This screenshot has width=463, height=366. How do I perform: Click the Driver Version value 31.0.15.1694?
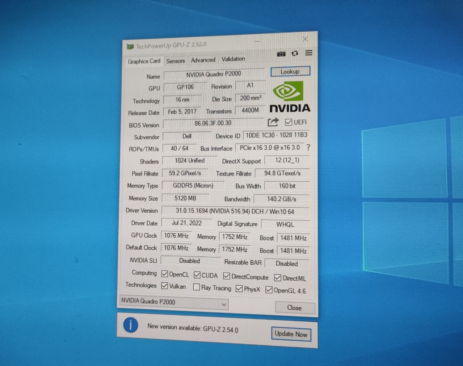pyautogui.click(x=235, y=211)
